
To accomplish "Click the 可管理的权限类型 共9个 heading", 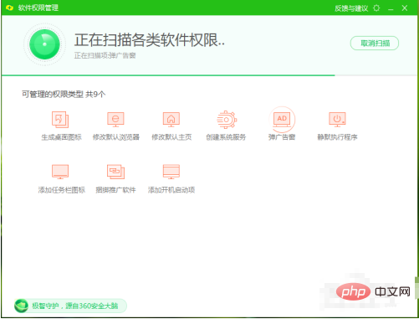I will (x=64, y=95).
